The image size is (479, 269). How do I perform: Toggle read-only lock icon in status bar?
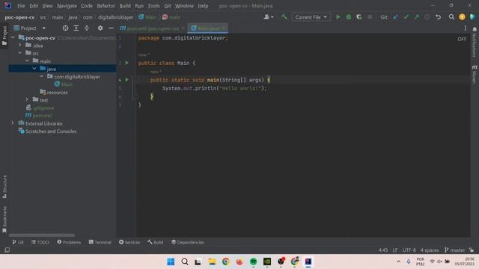click(x=472, y=250)
